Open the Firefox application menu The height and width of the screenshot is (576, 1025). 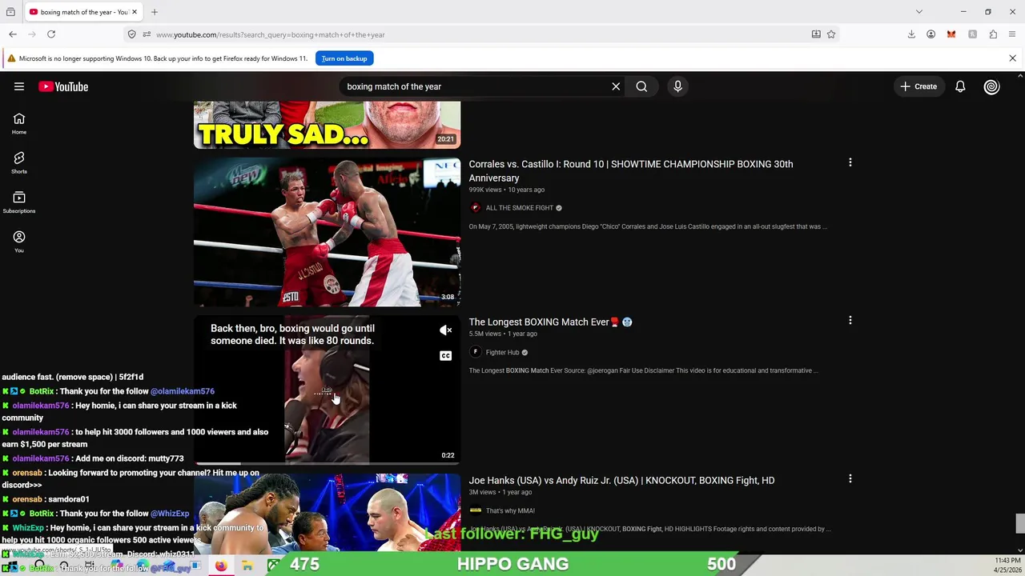pyautogui.click(x=1013, y=34)
